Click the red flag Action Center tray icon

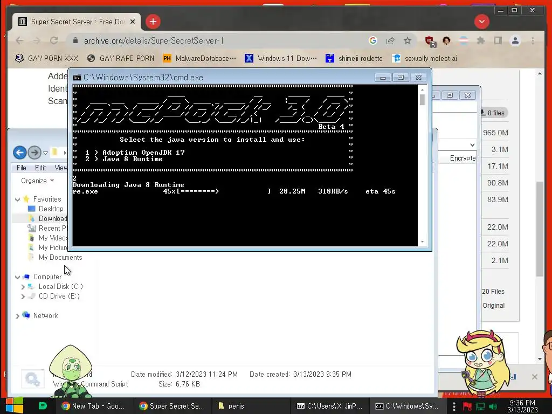pyautogui.click(x=467, y=406)
